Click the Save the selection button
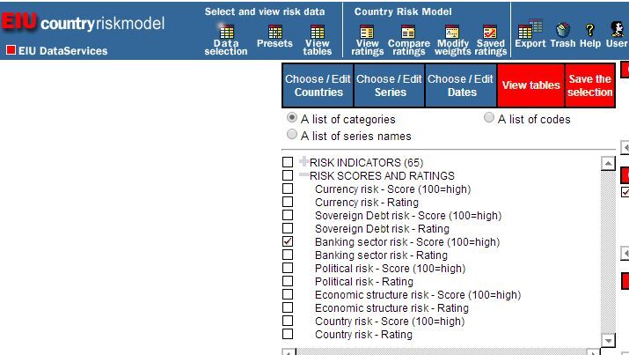This screenshot has height=355, width=629. pyautogui.click(x=589, y=85)
